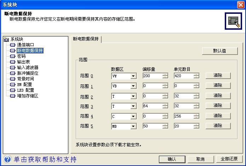This screenshot has width=246, height=166.
Task: Expand the 范围 3 data area dropdown
Action: [x=133, y=106]
